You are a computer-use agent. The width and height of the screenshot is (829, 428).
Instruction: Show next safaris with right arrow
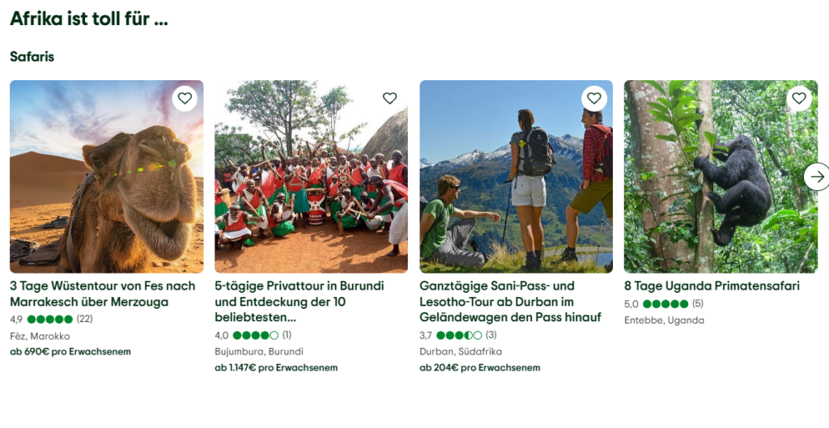817,177
